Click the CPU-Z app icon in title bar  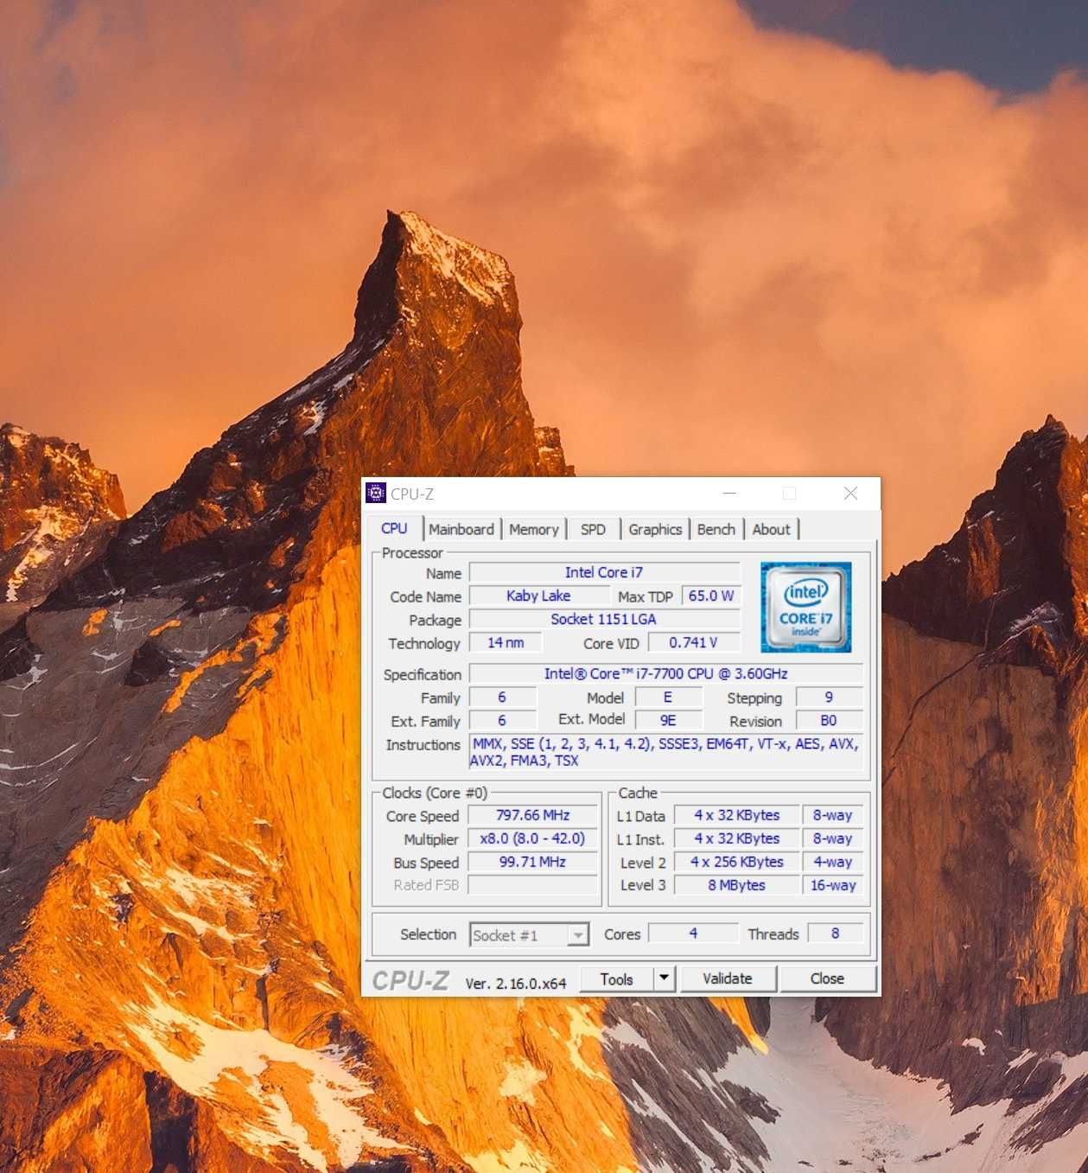(x=375, y=494)
